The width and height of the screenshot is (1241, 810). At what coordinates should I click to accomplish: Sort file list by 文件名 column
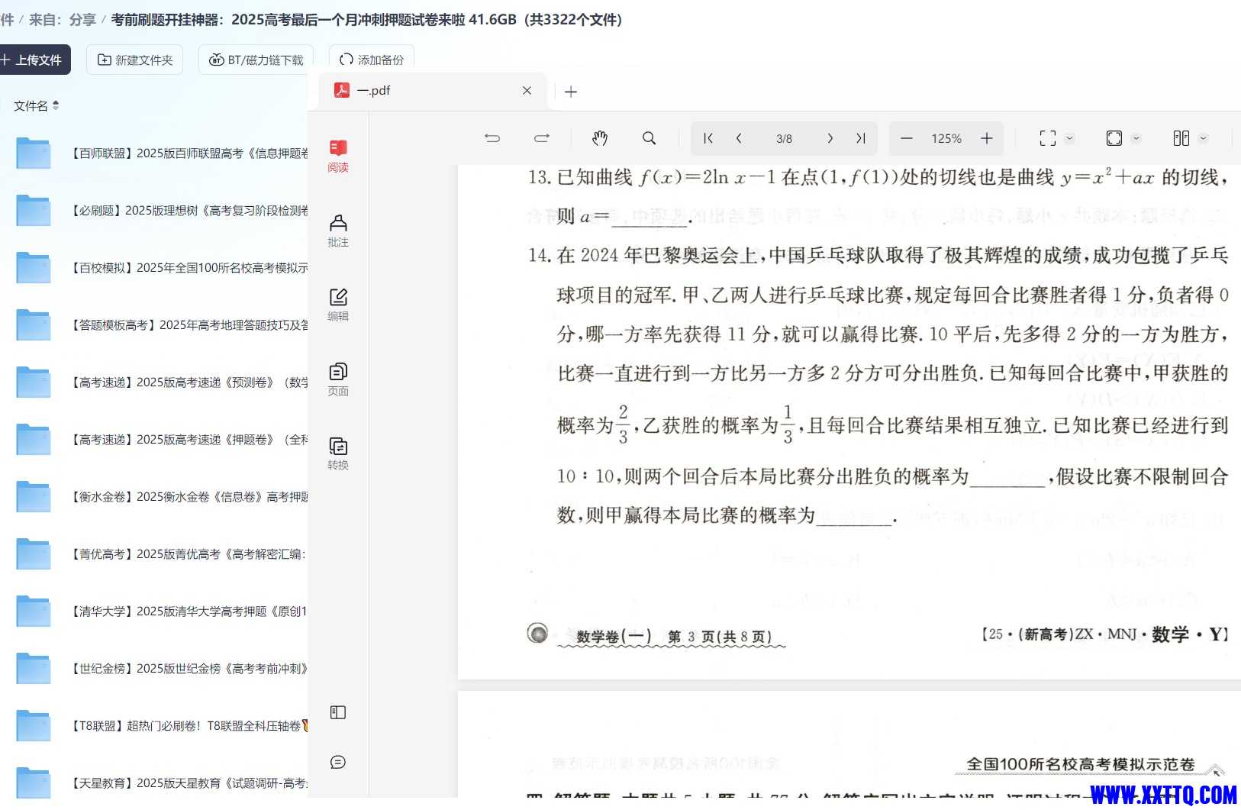[x=36, y=105]
